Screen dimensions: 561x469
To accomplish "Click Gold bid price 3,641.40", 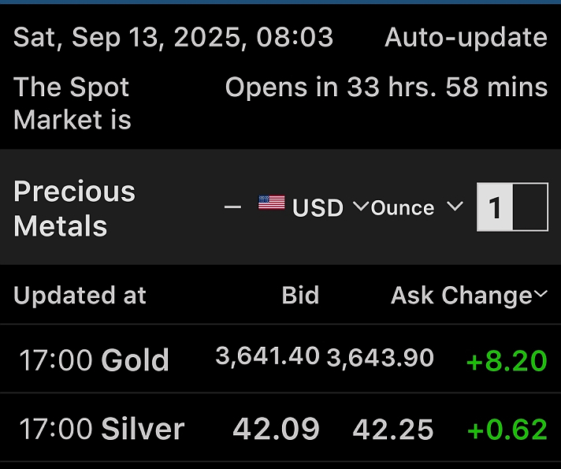I will 267,357.
